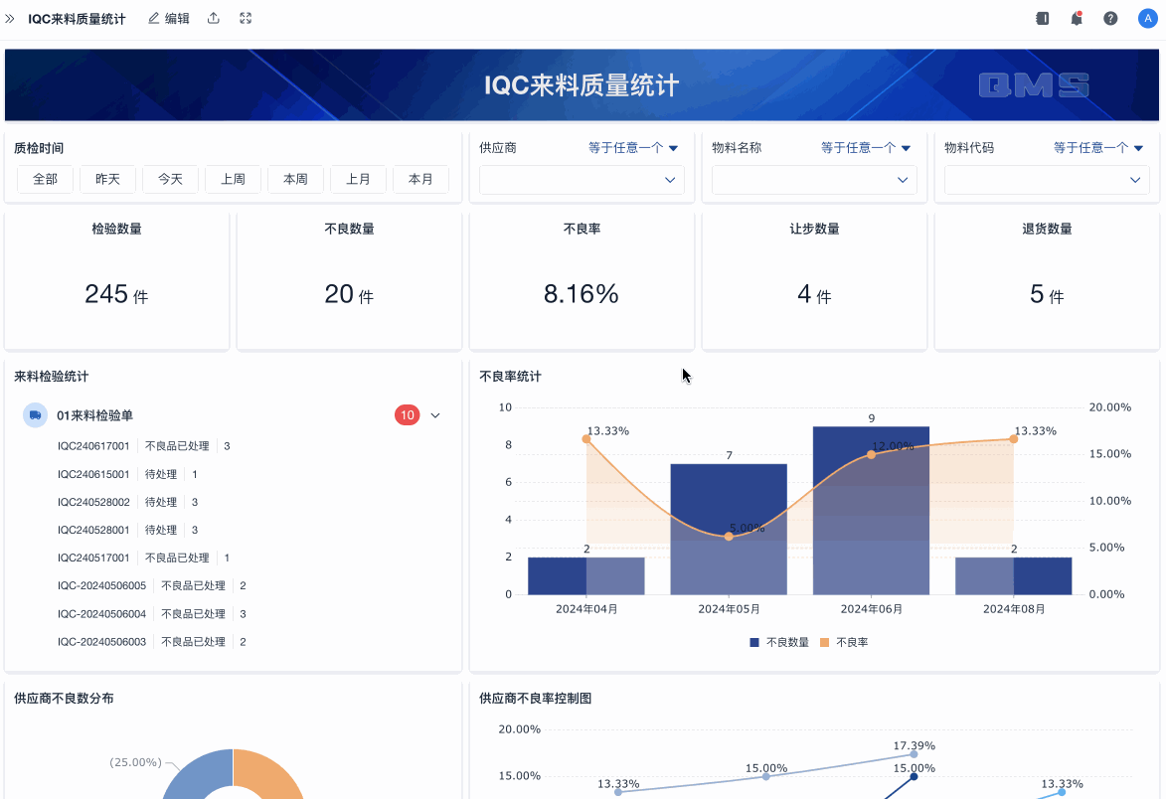The width and height of the screenshot is (1166, 799).
Task: Open record IQC240615001
Action: tap(127, 474)
